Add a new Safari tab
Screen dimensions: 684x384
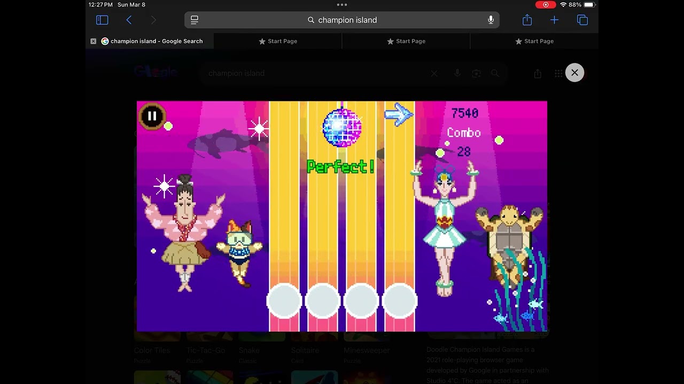554,20
